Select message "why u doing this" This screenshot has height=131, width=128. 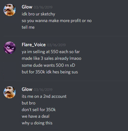(37, 123)
